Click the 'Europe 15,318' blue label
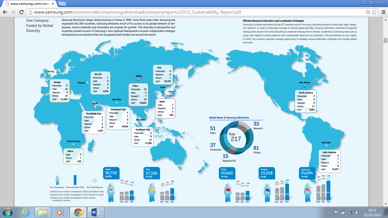This screenshot has height=218, width=388. (267, 173)
